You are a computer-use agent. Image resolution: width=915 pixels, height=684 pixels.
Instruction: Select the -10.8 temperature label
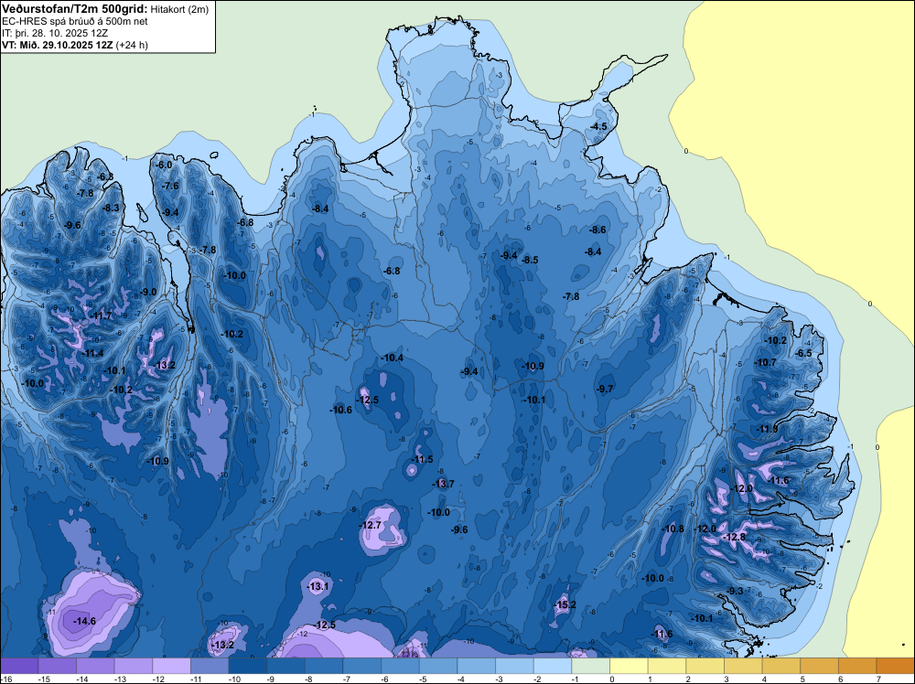[x=673, y=529]
